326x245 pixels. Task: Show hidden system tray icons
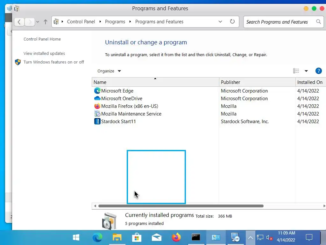[250, 237]
